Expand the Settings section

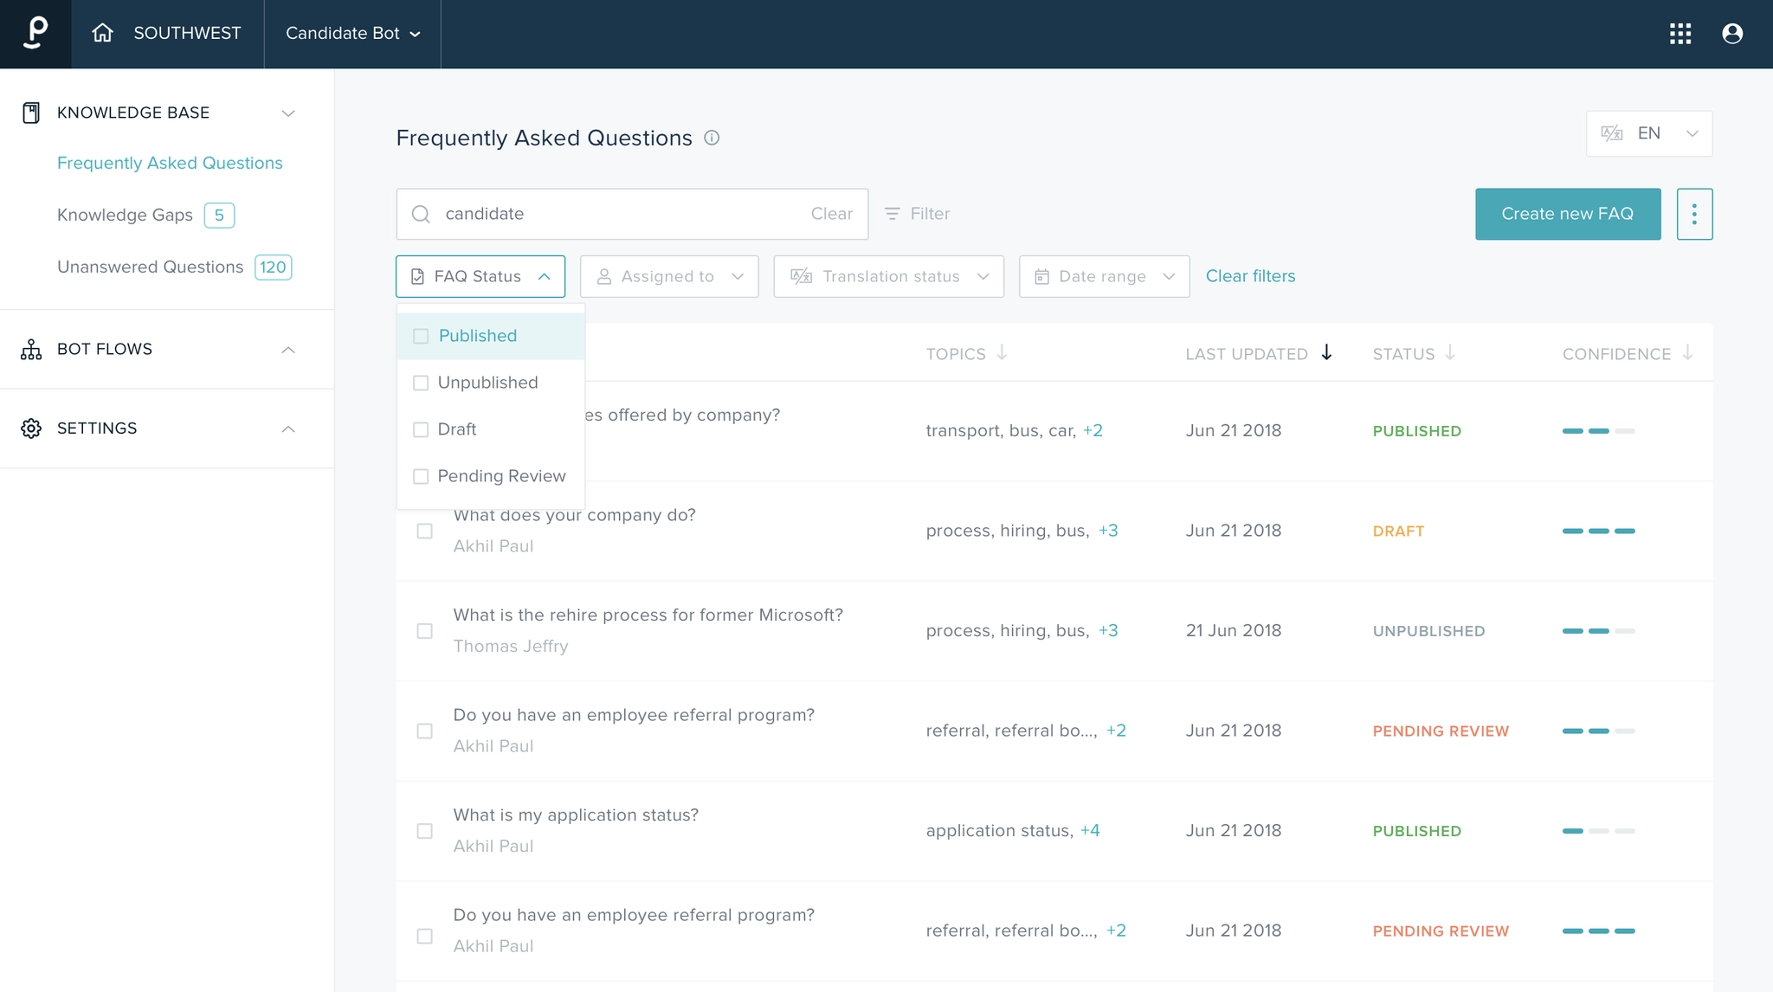tap(288, 429)
